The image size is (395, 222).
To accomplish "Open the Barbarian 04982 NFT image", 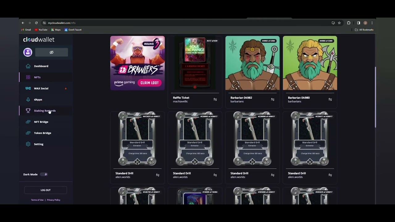I will click(x=252, y=63).
